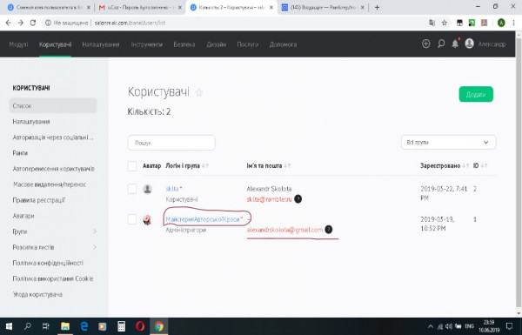Open the search magnifier in the header
The width and height of the screenshot is (522, 335).
click(441, 44)
